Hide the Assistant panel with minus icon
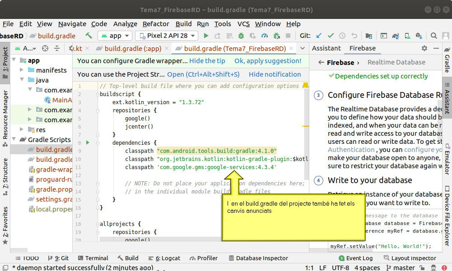The width and height of the screenshot is (452, 271). pyautogui.click(x=436, y=48)
